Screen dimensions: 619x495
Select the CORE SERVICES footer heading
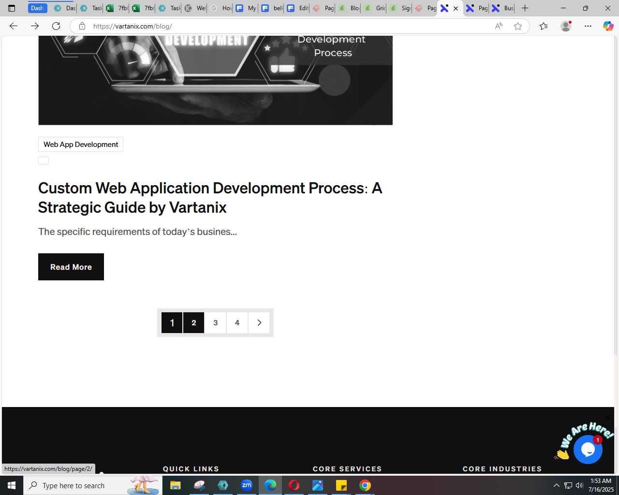pos(347,469)
